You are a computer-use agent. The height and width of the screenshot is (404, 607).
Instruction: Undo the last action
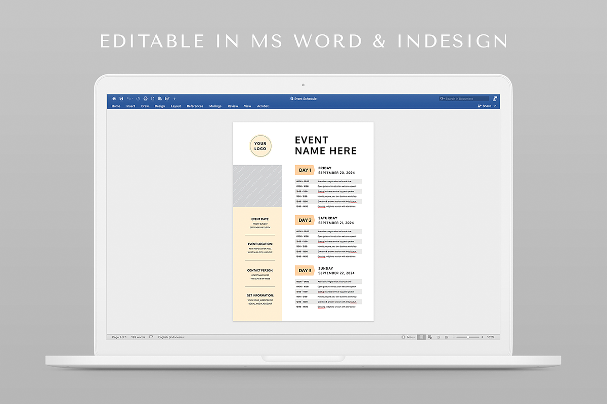(x=129, y=98)
